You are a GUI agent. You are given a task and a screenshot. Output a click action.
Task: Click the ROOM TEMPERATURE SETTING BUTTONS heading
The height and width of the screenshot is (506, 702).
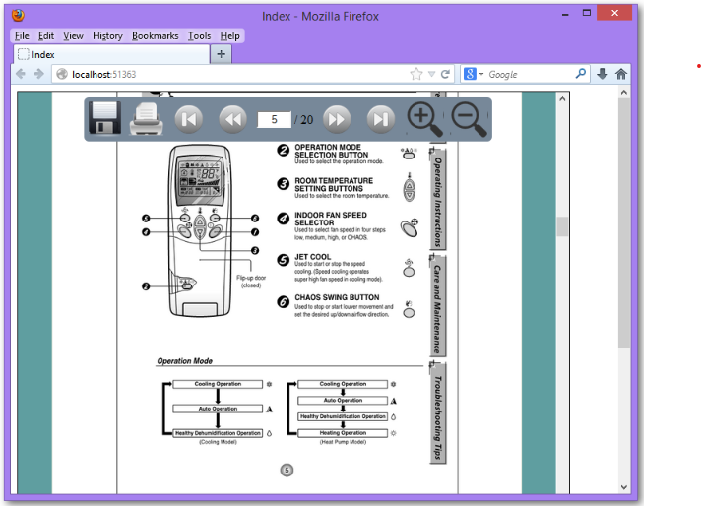point(334,184)
